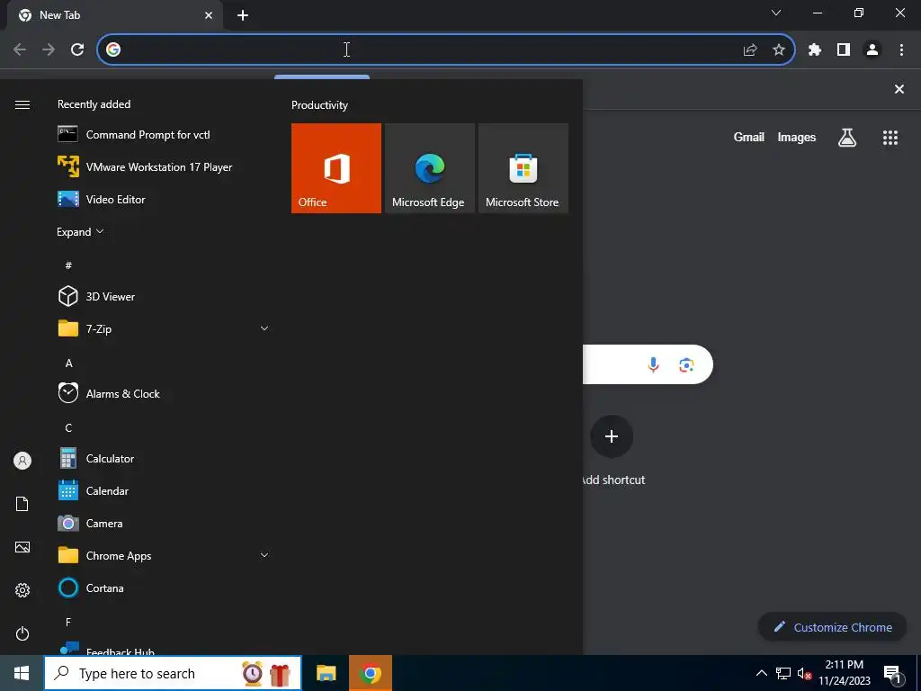Go back in Chrome
This screenshot has height=691, width=921.
[x=20, y=49]
